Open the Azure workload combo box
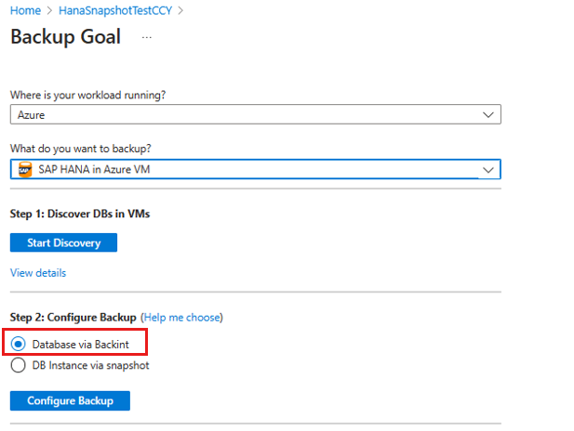Viewport: 574px width, 431px height. tap(256, 114)
